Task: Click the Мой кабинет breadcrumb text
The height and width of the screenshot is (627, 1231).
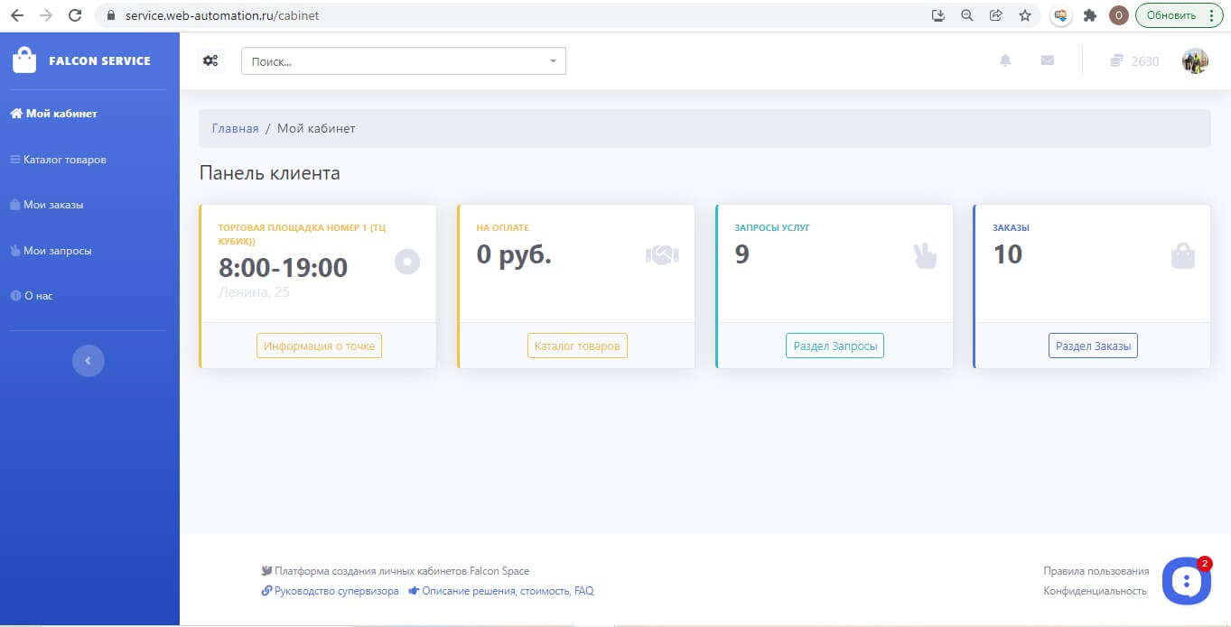Action: click(x=316, y=128)
